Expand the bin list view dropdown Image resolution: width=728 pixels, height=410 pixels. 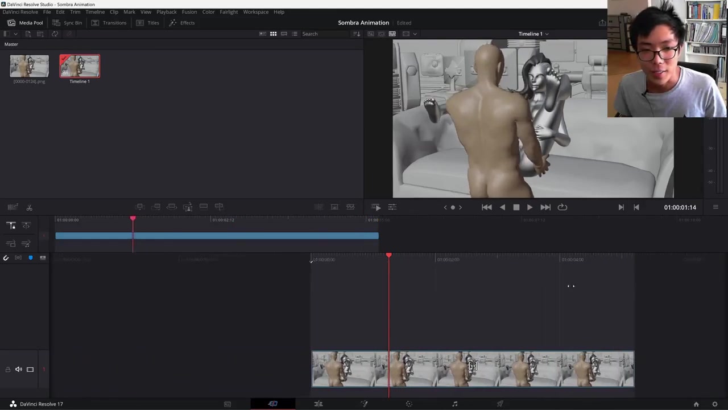click(15, 34)
